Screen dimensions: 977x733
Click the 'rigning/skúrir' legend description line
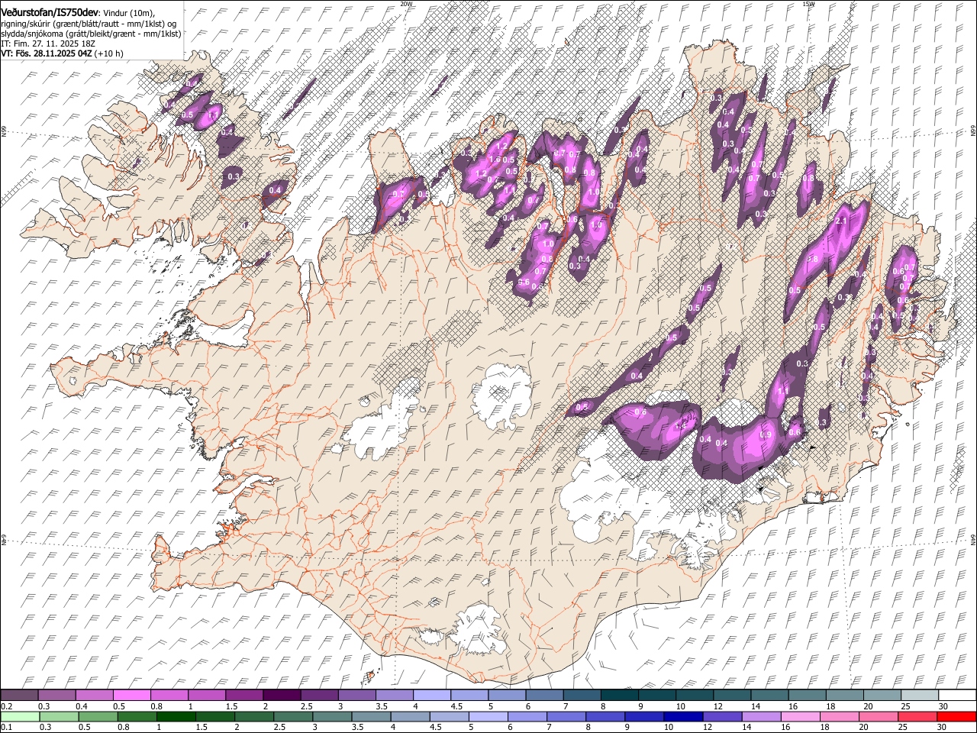89,24
